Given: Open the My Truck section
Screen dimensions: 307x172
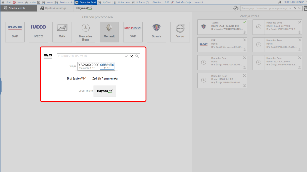Looking at the screenshot, I should click(105, 2).
